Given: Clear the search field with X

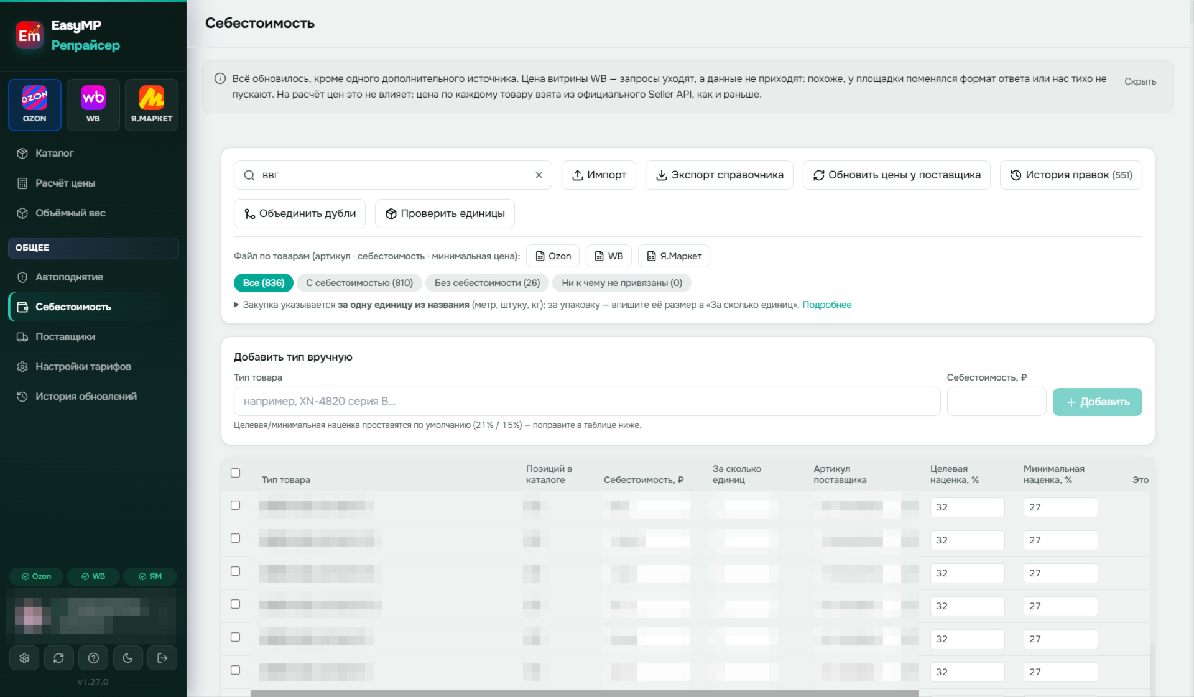Looking at the screenshot, I should coord(539,175).
